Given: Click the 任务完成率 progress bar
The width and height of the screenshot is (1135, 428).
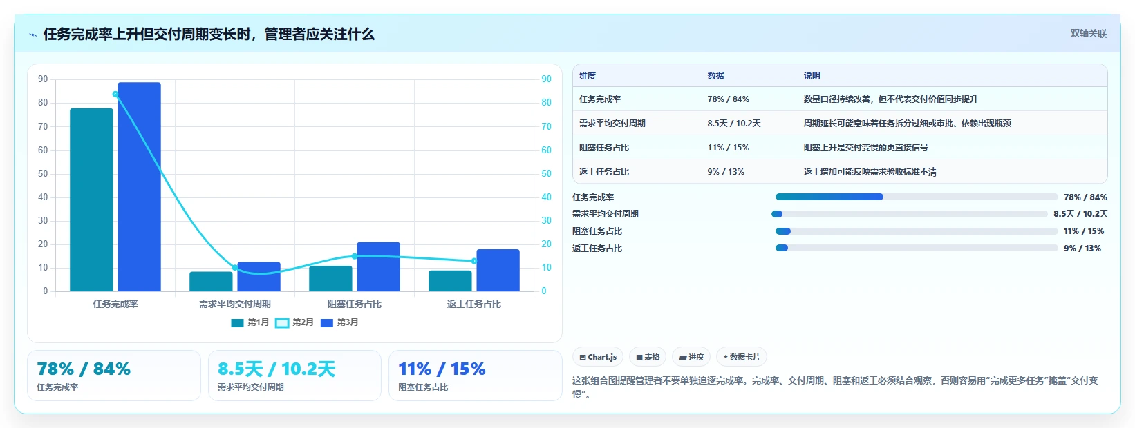Looking at the screenshot, I should (917, 197).
